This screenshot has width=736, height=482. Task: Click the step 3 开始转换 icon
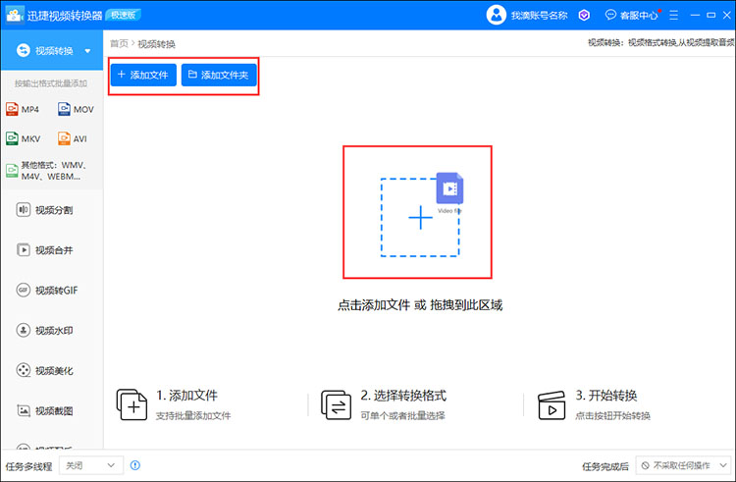click(552, 405)
